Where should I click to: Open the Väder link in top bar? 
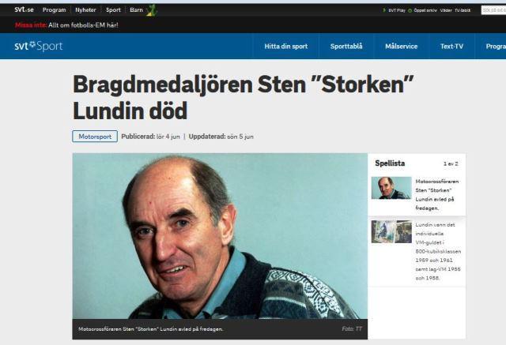click(446, 10)
